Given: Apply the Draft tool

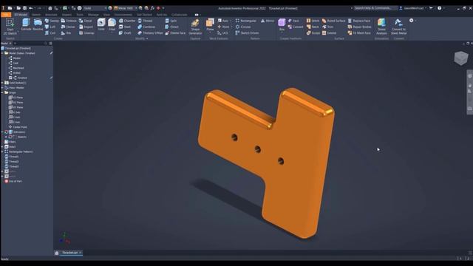Looking at the screenshot, I should (125, 33).
